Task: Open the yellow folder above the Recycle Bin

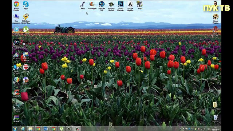Action: pyautogui.click(x=216, y=106)
